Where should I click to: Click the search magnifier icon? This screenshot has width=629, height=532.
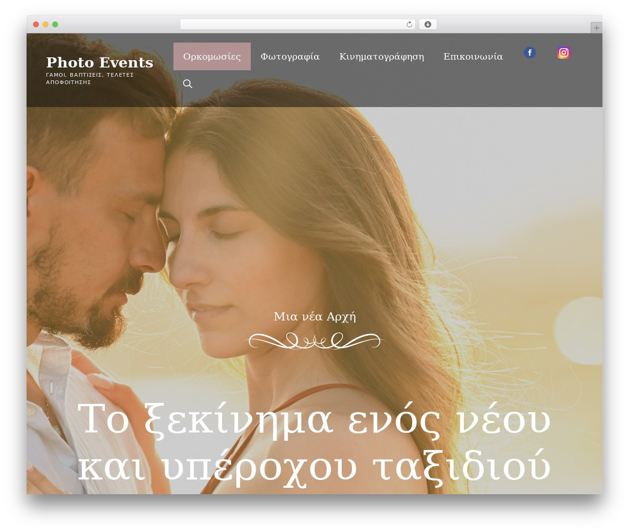(x=188, y=84)
